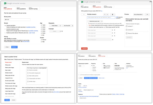The height and width of the screenshot is (105, 153).
Task: Open the full price table link
Action: (26, 41)
